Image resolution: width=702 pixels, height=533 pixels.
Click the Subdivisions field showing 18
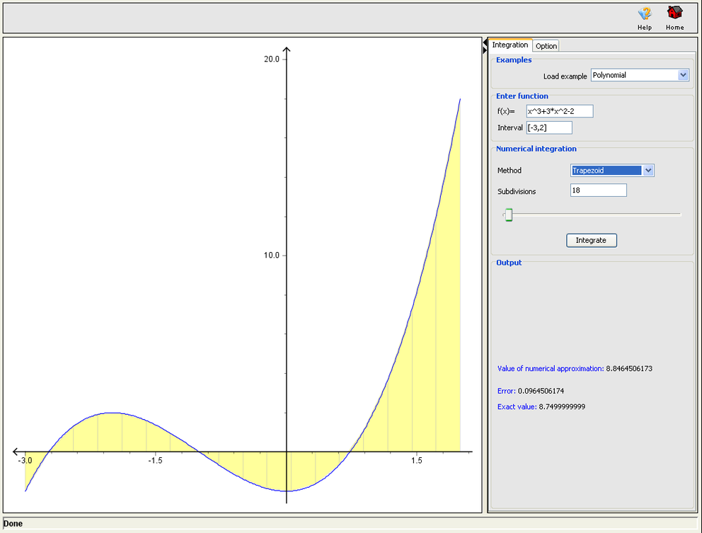click(598, 190)
